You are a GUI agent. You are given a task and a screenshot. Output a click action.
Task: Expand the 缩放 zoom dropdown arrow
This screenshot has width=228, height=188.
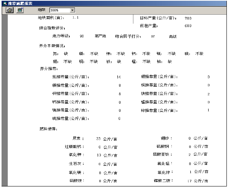pyautogui.click(x=73, y=10)
